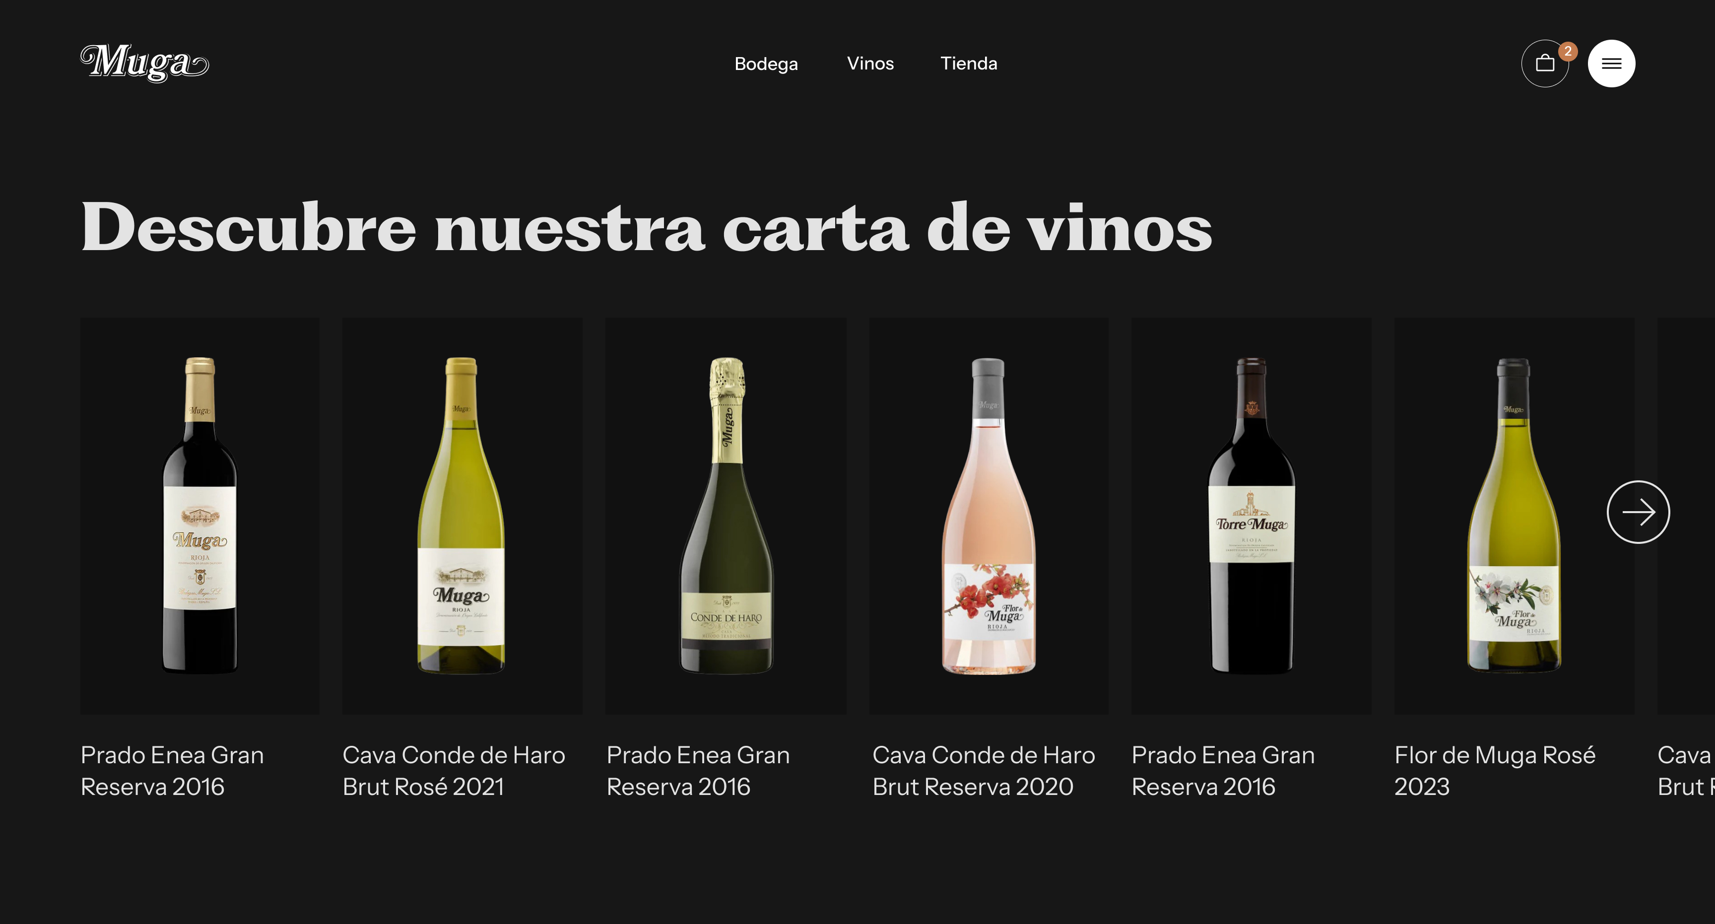1715x924 pixels.
Task: Open the hamburger menu button
Action: (x=1611, y=64)
